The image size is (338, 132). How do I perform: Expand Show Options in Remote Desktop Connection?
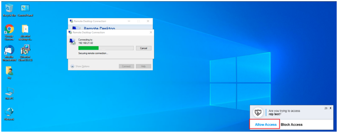coord(80,66)
